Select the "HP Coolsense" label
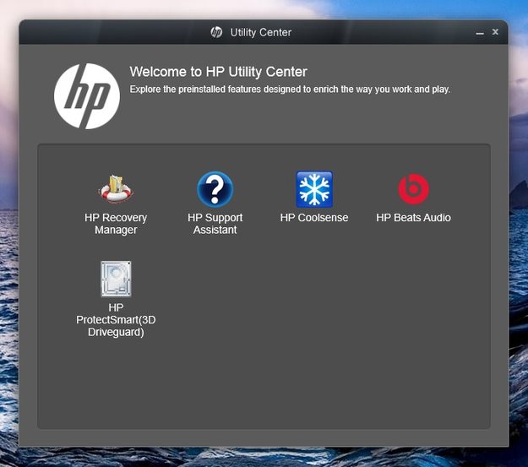Image resolution: width=528 pixels, height=467 pixels. point(314,218)
